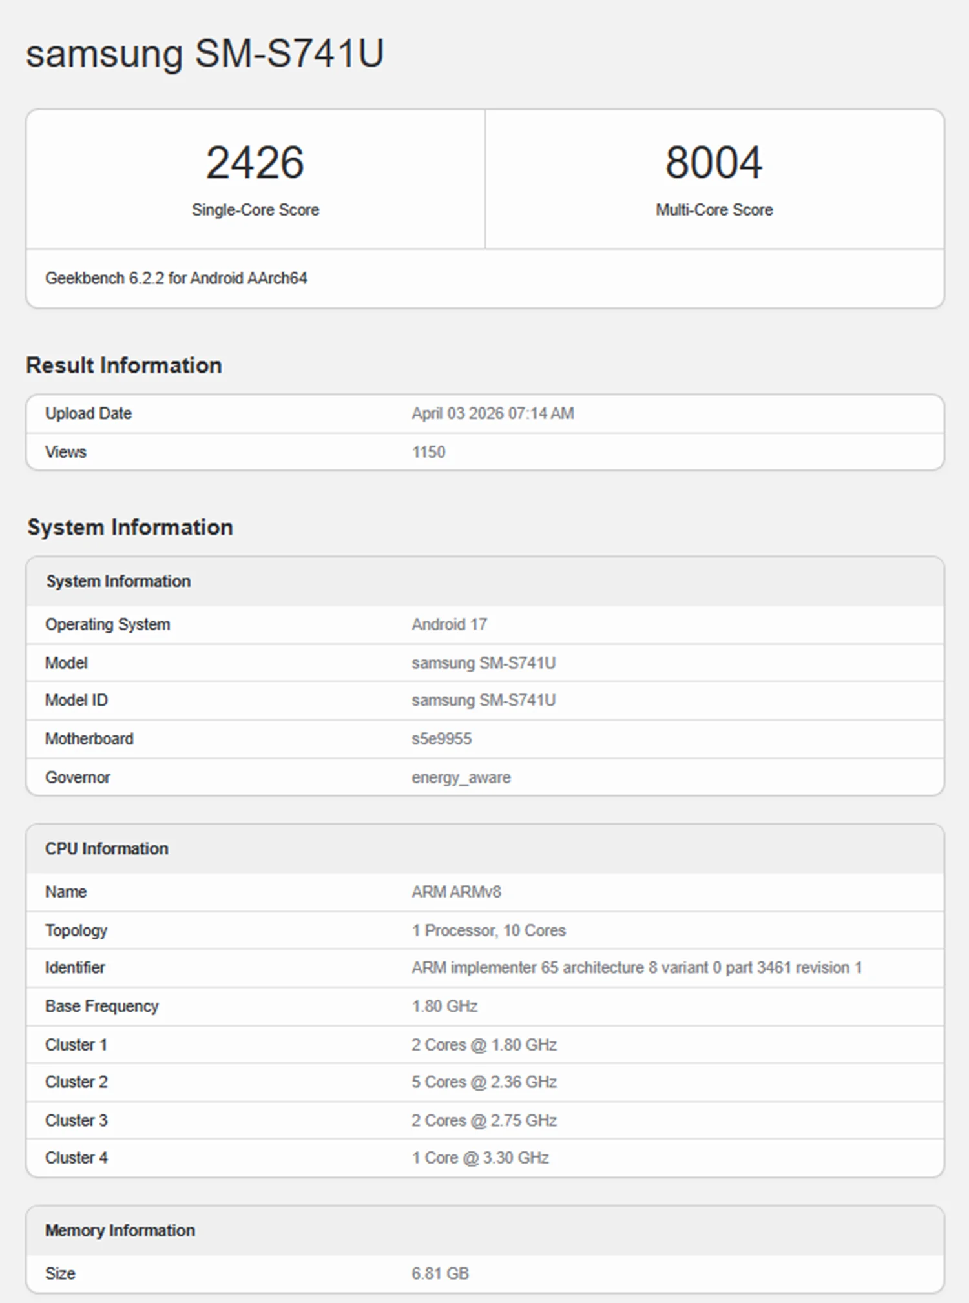Select the Model row value 'samsung SM-S741U'
969x1303 pixels.
(484, 663)
